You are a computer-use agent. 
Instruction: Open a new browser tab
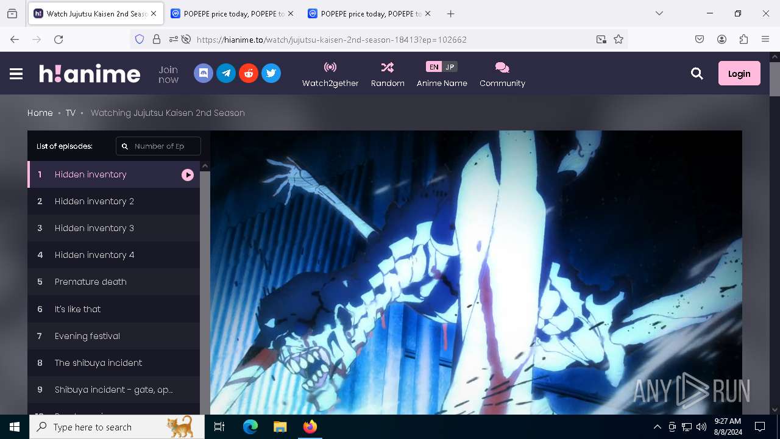click(x=450, y=13)
